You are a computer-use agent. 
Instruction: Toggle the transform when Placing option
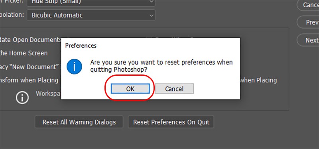point(29,80)
